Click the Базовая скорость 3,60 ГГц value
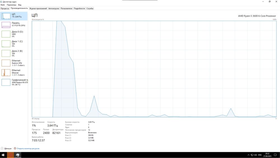The width and height of the screenshot is (280, 158). click(x=91, y=122)
